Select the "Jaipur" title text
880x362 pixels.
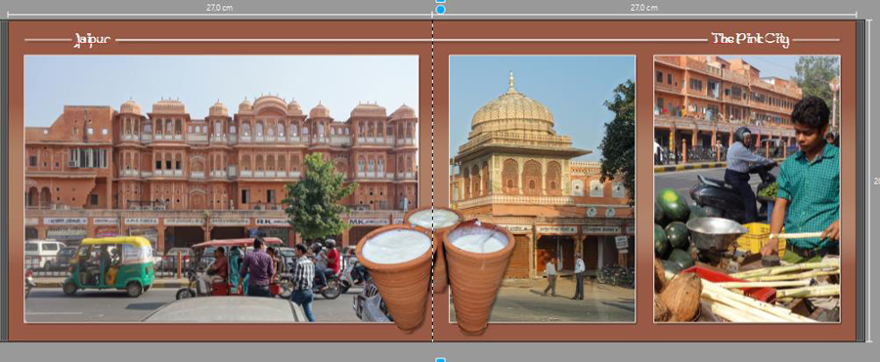(93, 39)
